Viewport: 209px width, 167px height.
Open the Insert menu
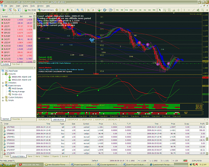[18, 6]
